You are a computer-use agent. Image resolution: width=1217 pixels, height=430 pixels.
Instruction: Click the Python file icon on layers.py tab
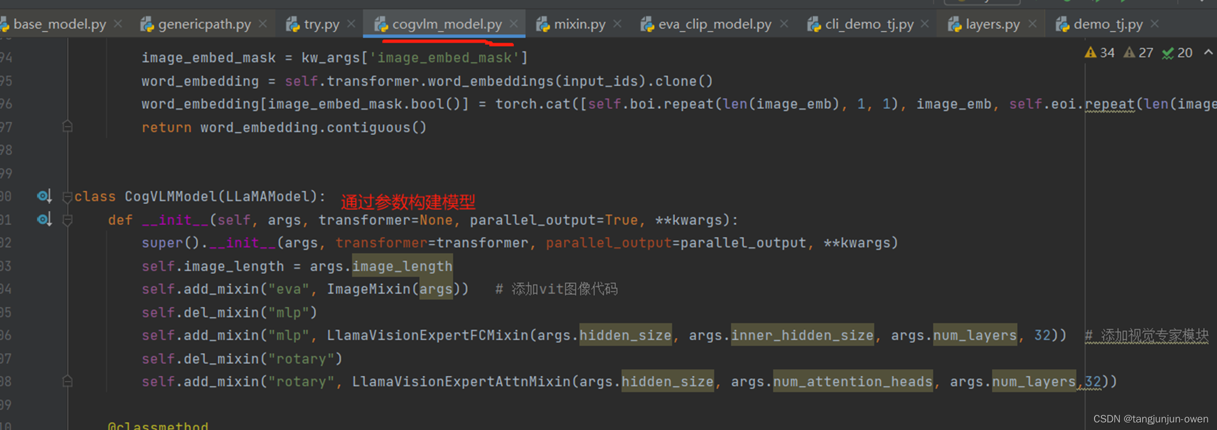pos(955,24)
